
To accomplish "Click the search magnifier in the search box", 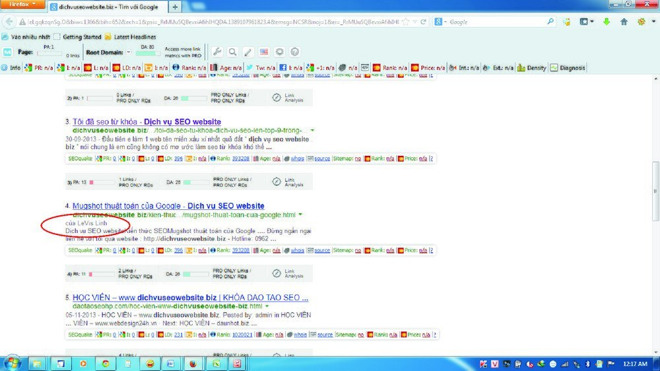I will (x=550, y=22).
